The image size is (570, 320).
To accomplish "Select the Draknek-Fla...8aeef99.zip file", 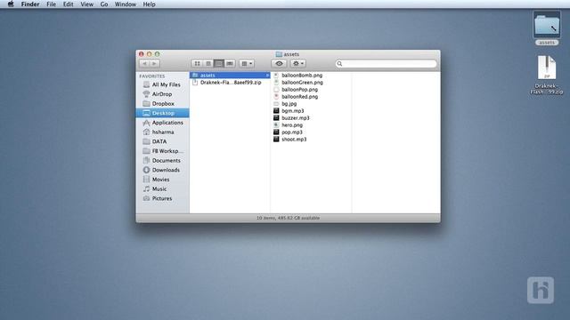I will 230,83.
